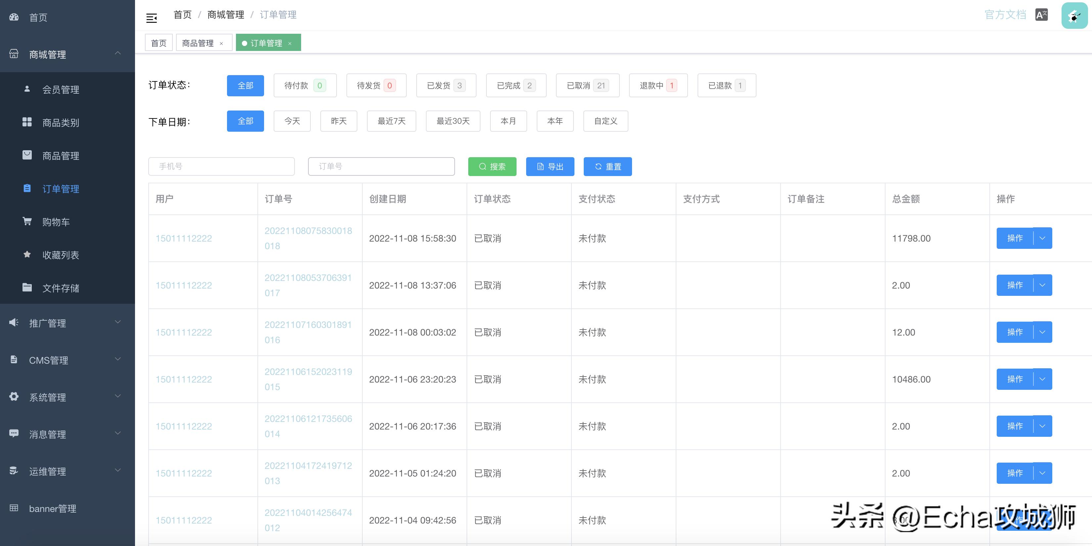Open the user avatar menu
Viewport: 1092px width, 546px height.
pyautogui.click(x=1074, y=16)
